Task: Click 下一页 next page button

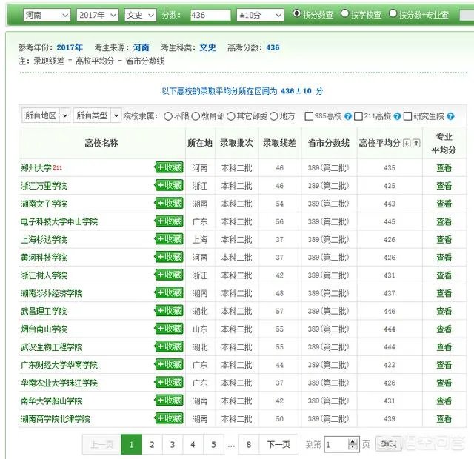Action: pyautogui.click(x=278, y=444)
